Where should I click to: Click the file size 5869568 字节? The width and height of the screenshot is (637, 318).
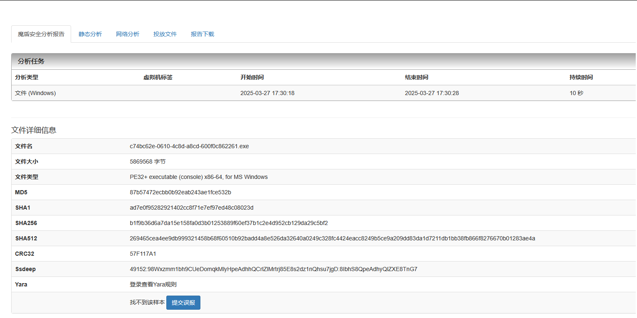pyautogui.click(x=148, y=161)
